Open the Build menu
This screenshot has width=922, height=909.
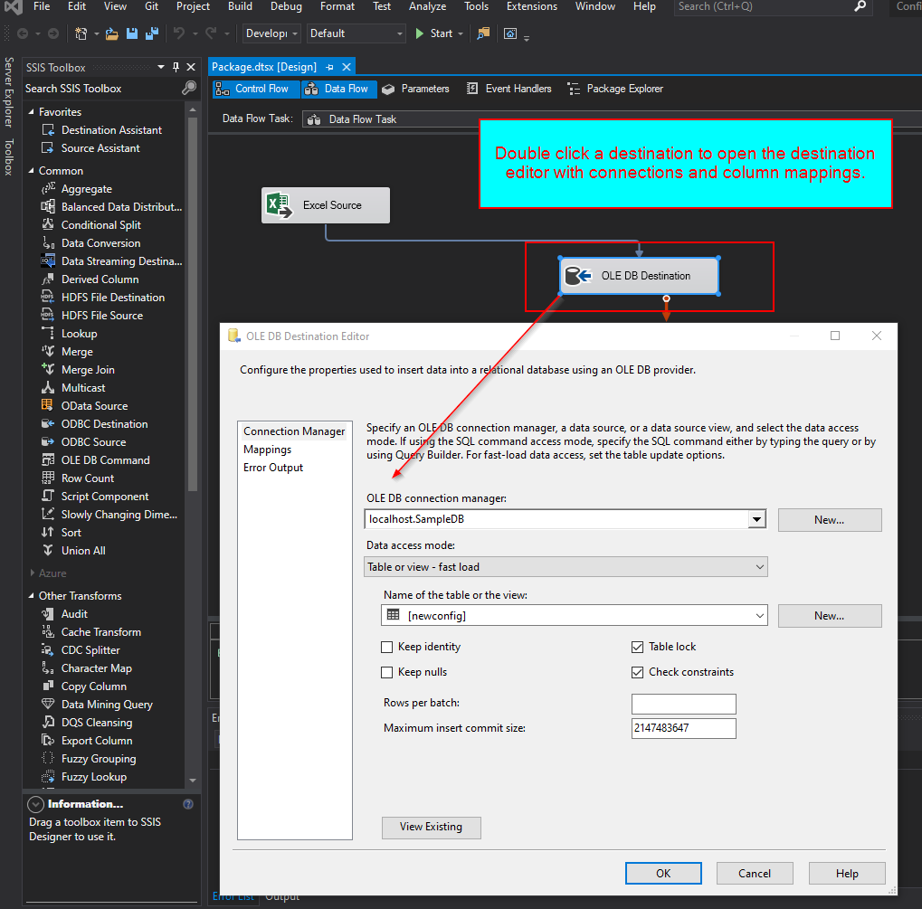point(240,6)
